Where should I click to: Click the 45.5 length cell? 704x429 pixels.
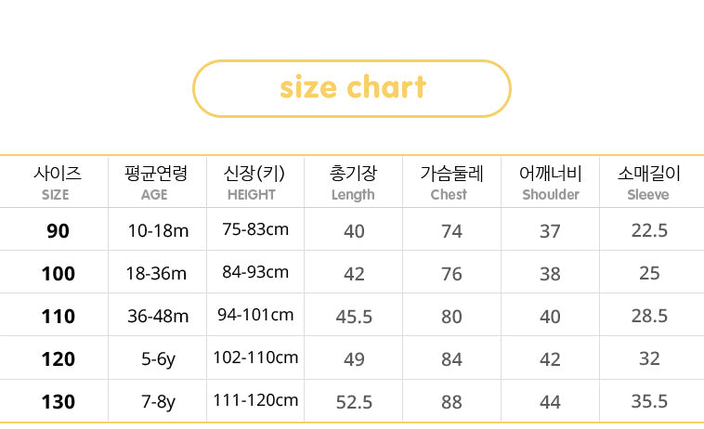tap(354, 316)
